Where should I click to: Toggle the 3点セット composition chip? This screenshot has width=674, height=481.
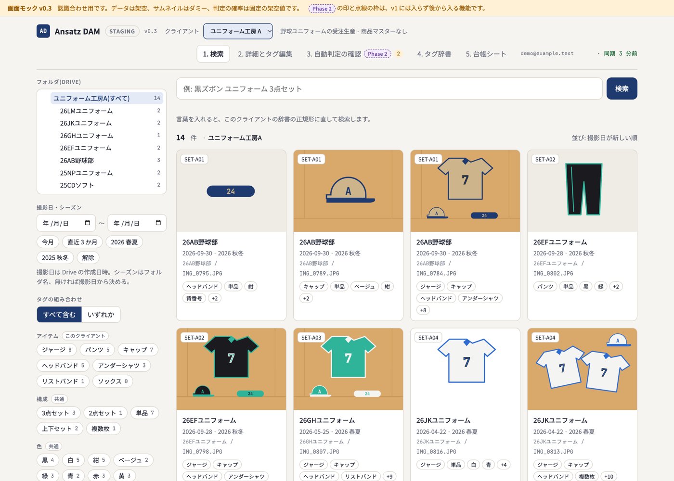pos(58,413)
